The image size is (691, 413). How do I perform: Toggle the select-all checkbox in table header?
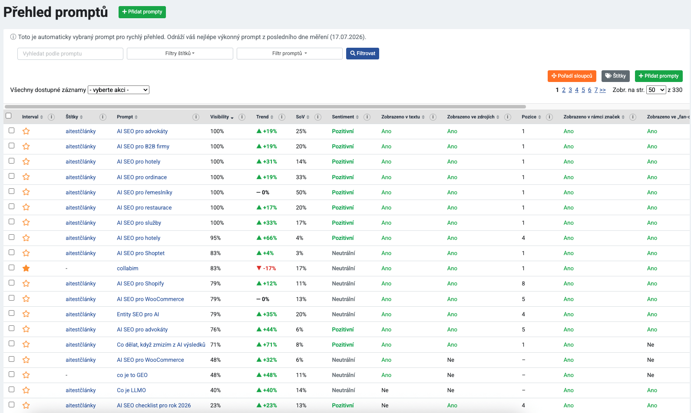point(8,116)
